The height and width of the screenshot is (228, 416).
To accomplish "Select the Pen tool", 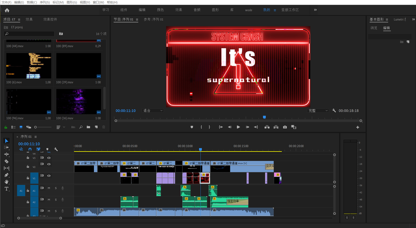I will point(6,175).
